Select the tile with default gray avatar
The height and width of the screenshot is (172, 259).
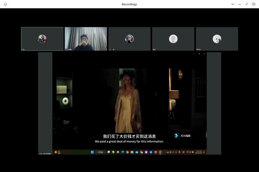pyautogui.click(x=173, y=39)
